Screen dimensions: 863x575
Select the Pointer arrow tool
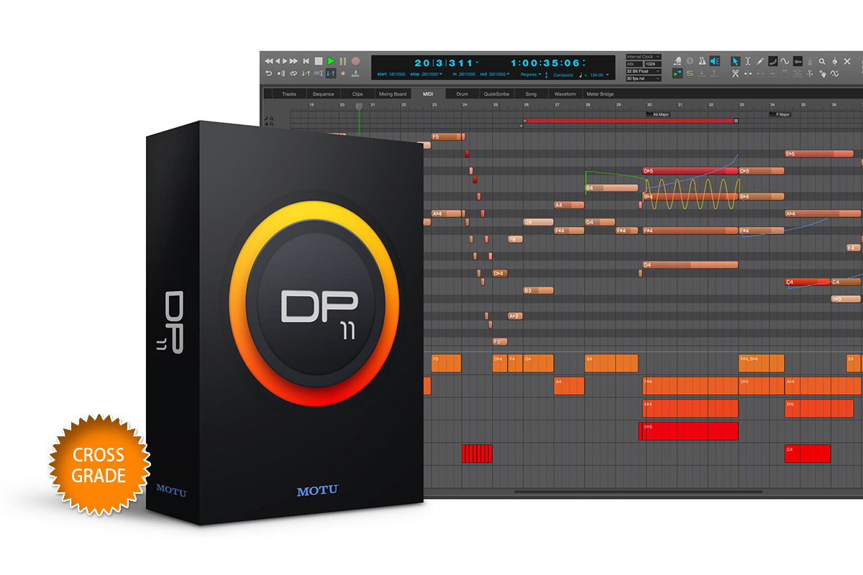click(735, 61)
